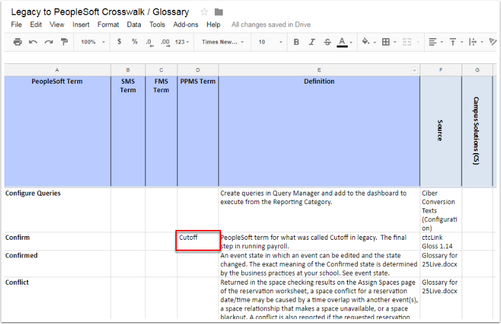Star the document
The width and height of the screenshot is (501, 324).
click(204, 12)
